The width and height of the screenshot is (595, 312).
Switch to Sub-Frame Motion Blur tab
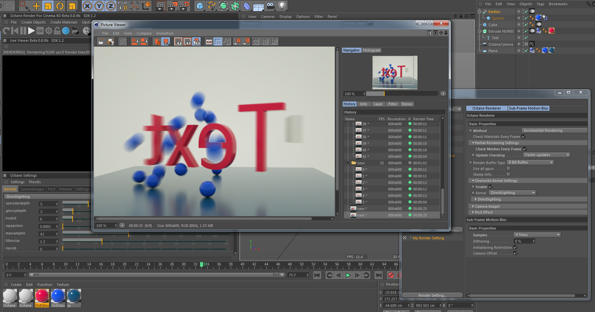[x=529, y=108]
